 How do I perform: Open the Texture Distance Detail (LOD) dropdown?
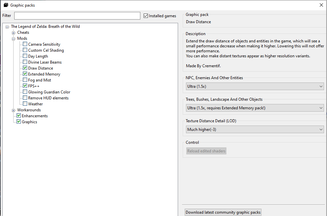click(255, 130)
